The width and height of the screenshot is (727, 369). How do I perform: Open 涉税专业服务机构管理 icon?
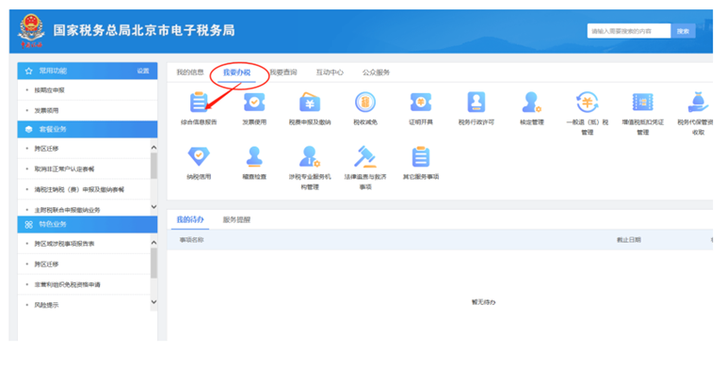[310, 156]
